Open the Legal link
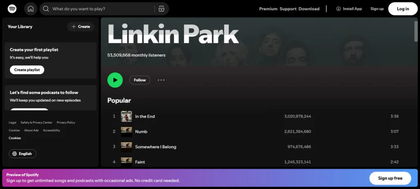 (x=13, y=122)
